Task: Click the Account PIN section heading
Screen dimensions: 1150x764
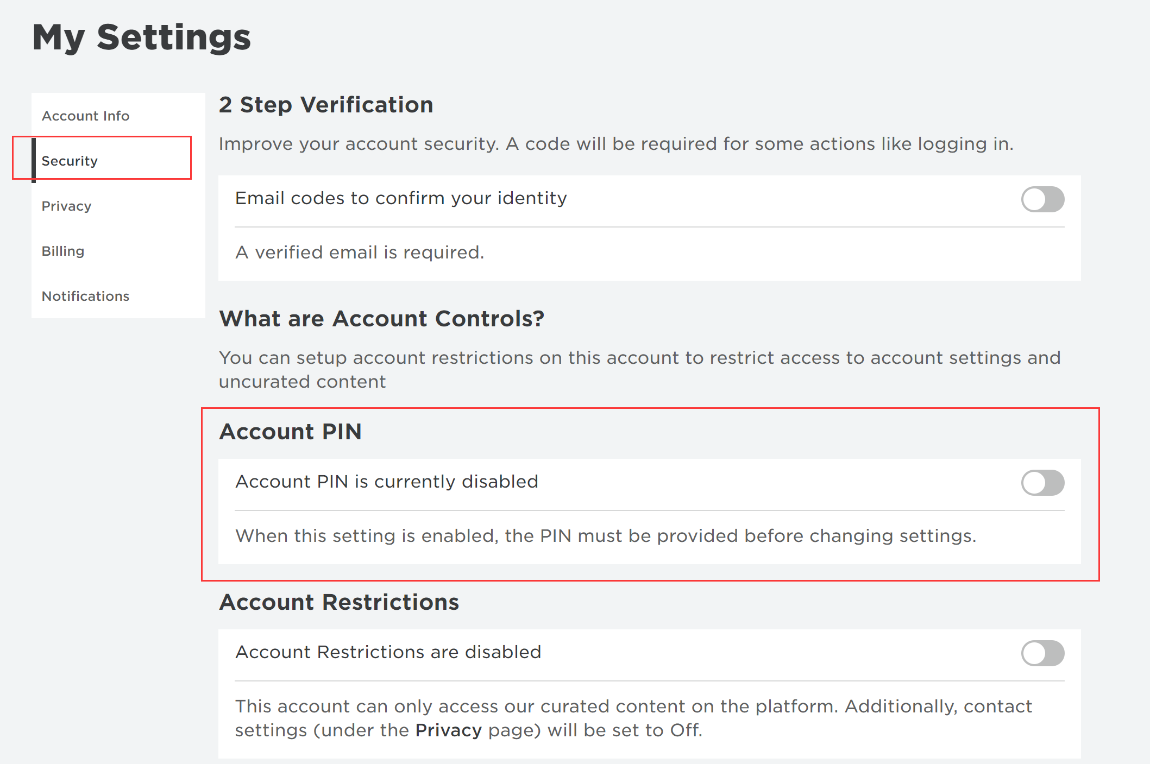Action: point(290,432)
